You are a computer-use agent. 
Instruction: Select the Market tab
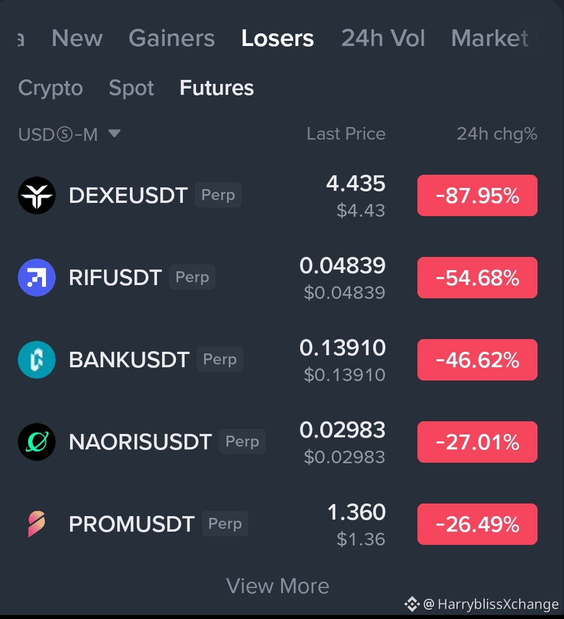point(490,39)
